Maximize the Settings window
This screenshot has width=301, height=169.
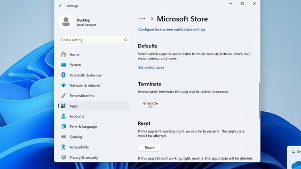(x=243, y=4)
